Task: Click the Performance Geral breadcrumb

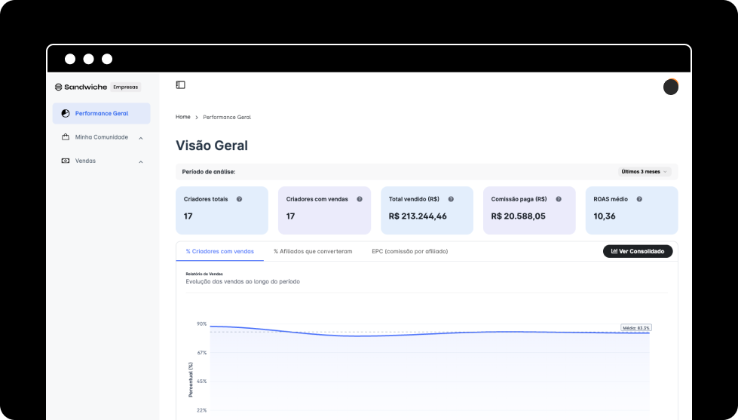Action: coord(227,117)
